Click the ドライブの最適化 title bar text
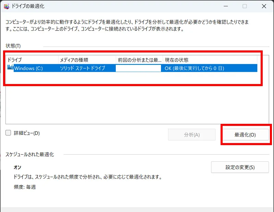 (28, 6)
